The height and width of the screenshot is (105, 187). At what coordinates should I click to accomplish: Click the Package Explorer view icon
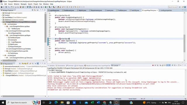[1, 10]
